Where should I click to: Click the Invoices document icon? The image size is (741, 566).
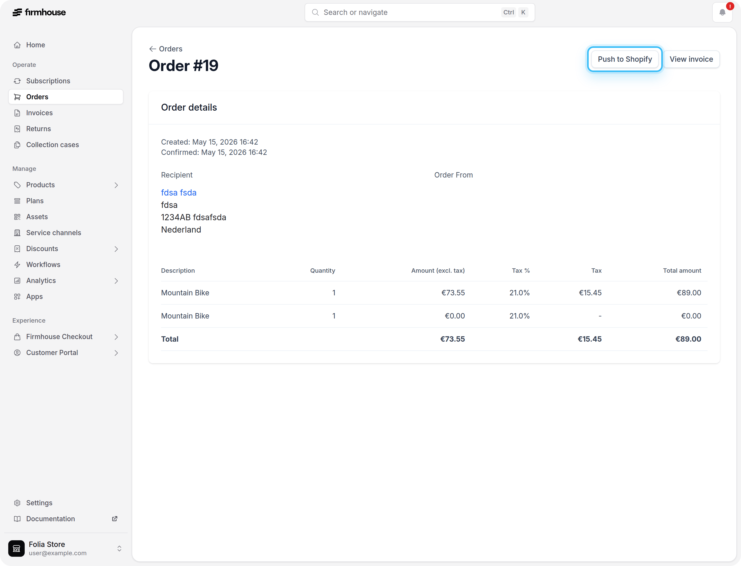(17, 113)
